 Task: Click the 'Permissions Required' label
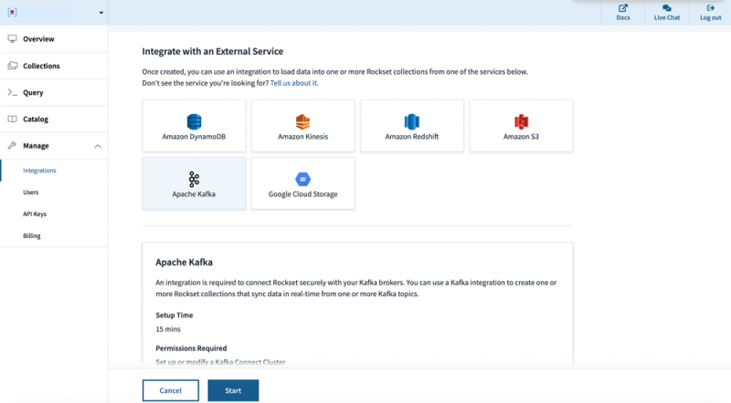click(x=191, y=348)
